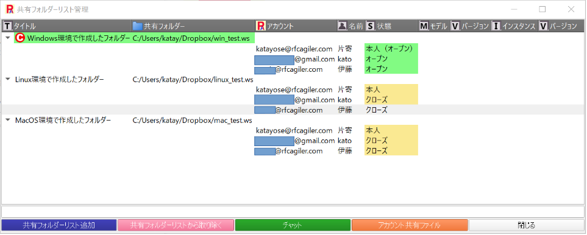The image size is (587, 235).
Task: Click the red C icon on Windows folder row
Action: click(20, 38)
